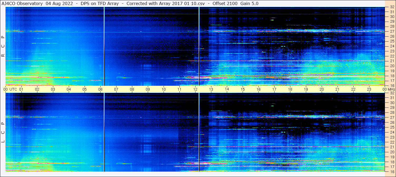Click the "AJ4CO Observatory" title text
Viewport: 396px width, 177px height.
[22, 3]
